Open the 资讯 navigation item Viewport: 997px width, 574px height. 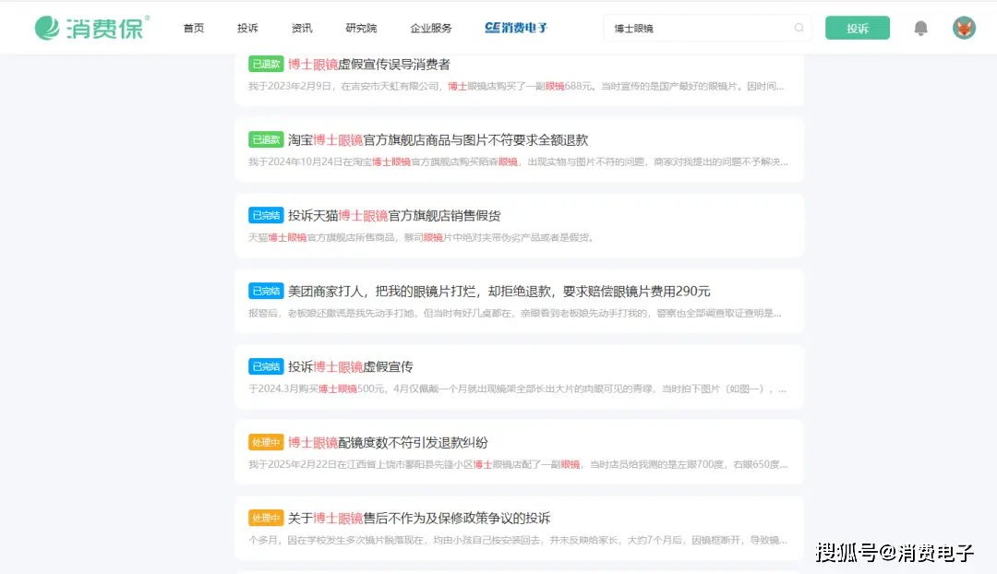301,28
